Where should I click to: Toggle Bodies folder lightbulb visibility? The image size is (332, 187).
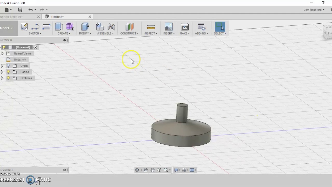coord(8,72)
